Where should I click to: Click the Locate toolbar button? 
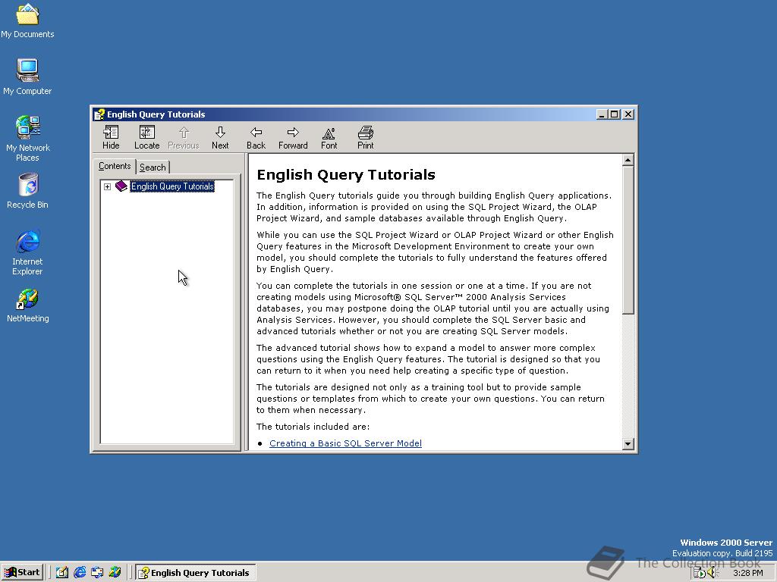click(146, 138)
